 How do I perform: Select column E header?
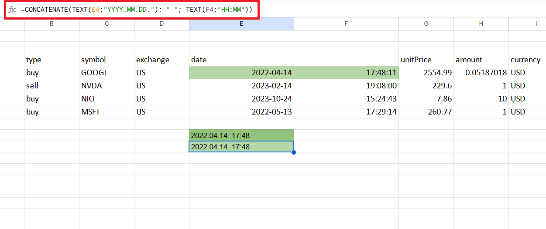[x=241, y=24]
